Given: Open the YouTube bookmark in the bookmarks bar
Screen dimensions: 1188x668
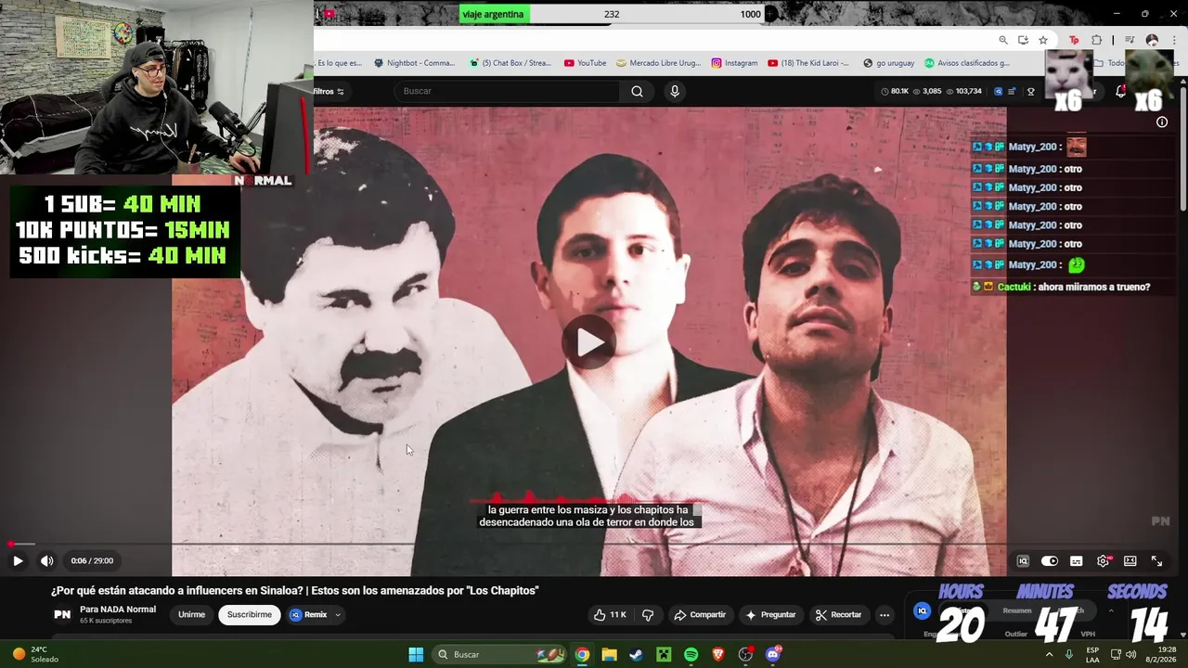Looking at the screenshot, I should (x=585, y=63).
